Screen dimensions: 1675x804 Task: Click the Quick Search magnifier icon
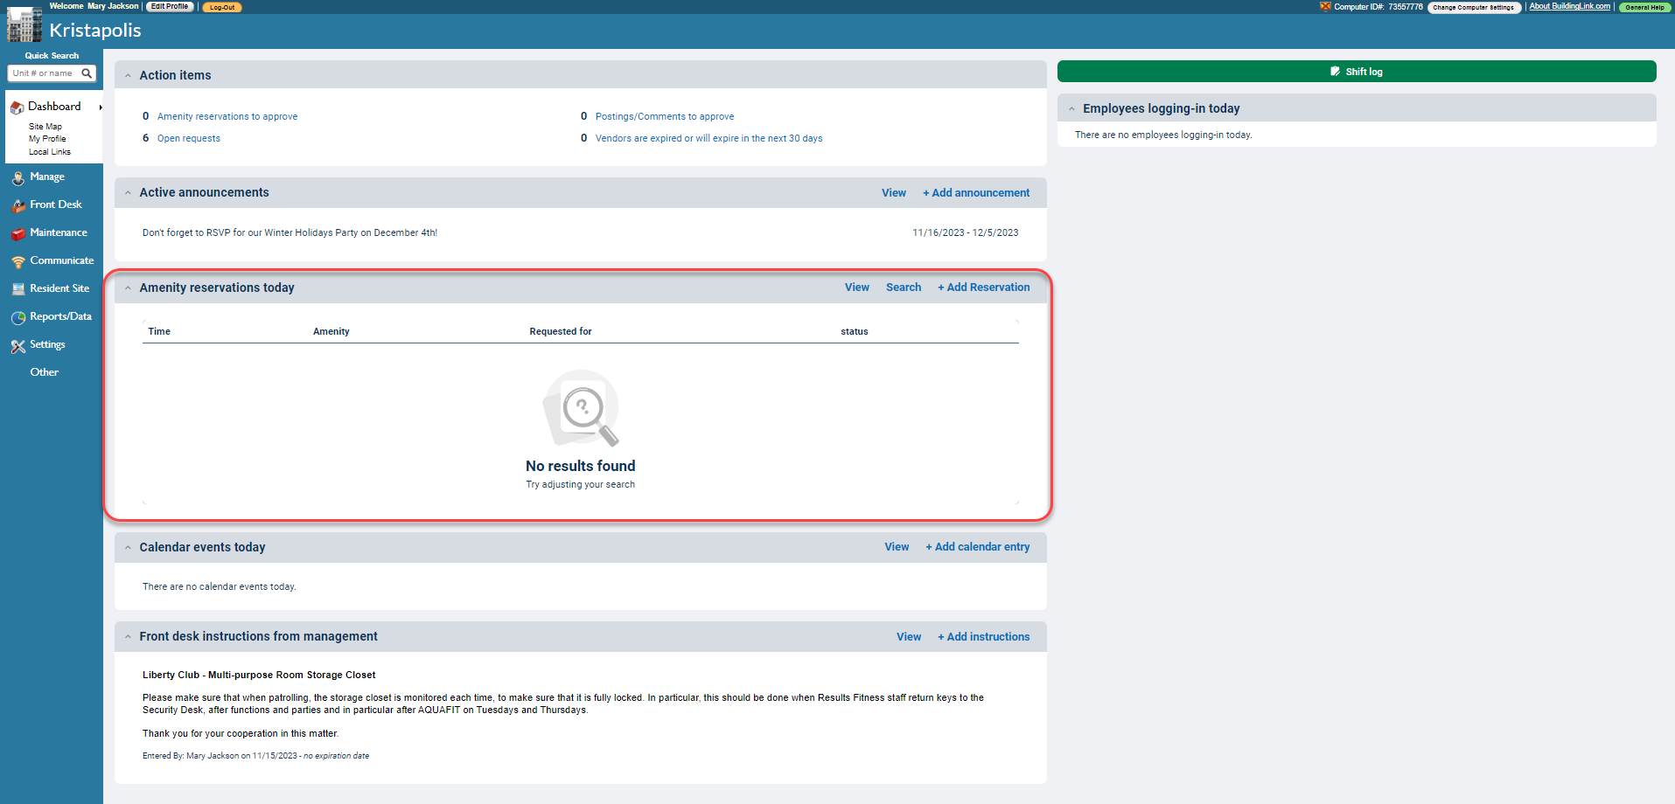(x=86, y=73)
